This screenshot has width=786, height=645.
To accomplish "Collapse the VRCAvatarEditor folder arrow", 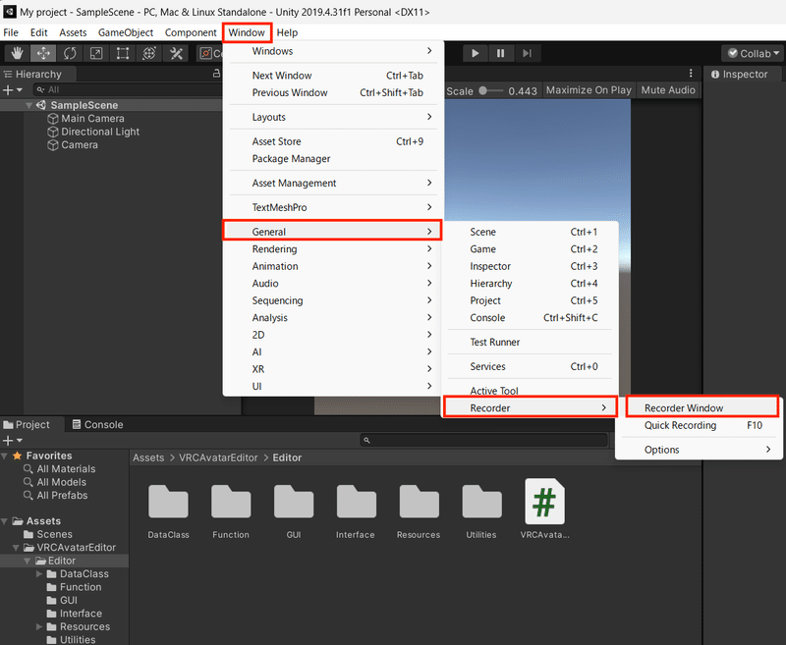I will tap(16, 548).
